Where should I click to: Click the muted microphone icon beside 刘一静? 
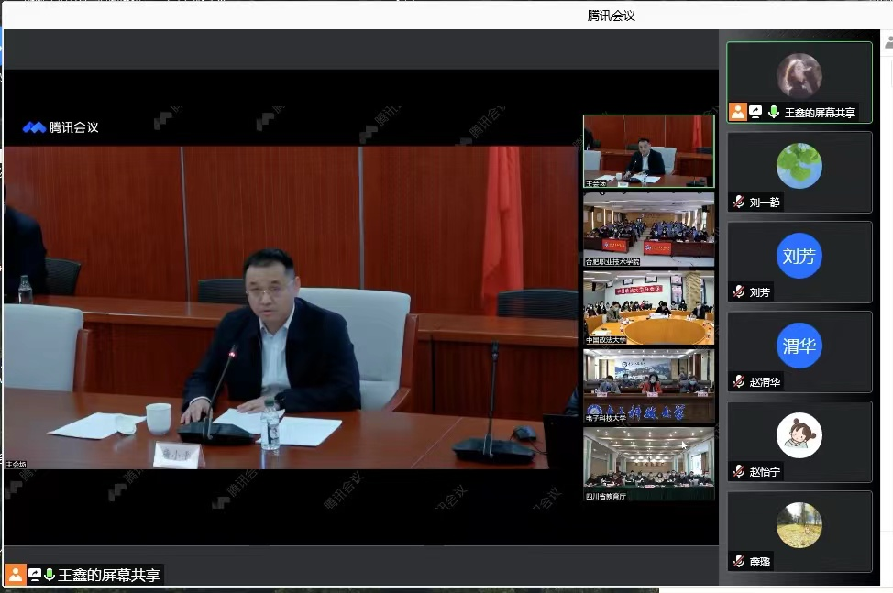coord(739,203)
